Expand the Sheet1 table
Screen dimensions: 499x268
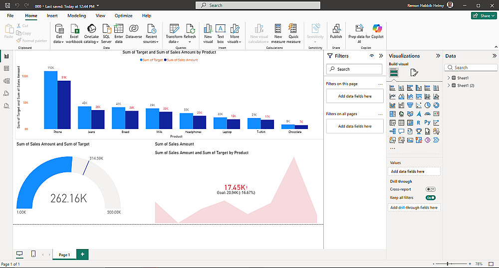449,78
